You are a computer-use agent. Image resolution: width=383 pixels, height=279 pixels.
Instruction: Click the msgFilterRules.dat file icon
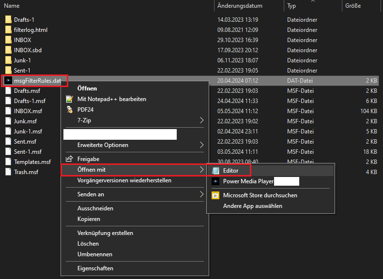pos(8,80)
